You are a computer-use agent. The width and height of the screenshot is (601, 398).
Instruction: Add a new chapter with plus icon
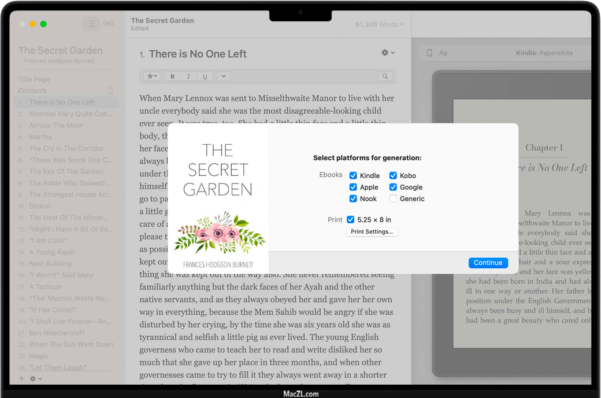pyautogui.click(x=22, y=379)
